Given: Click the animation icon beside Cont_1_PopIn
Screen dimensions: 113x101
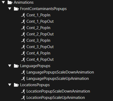Looking at the screenshot, I should tap(23, 15).
